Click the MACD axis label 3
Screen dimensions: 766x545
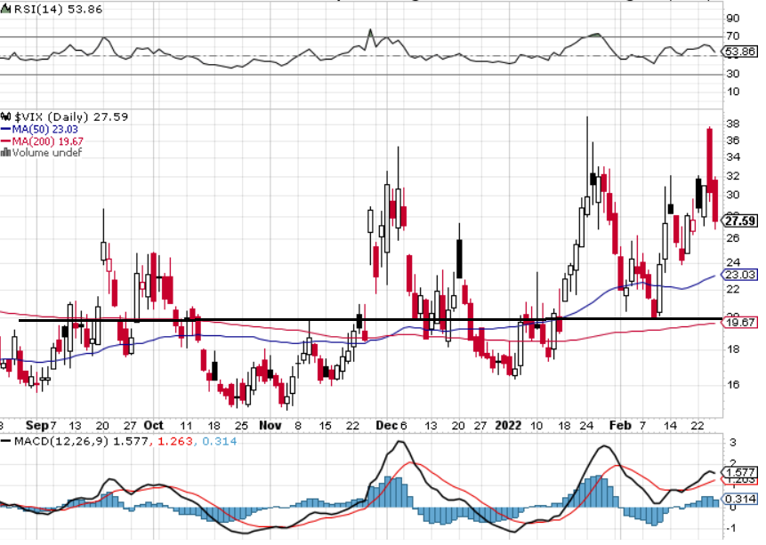click(733, 443)
